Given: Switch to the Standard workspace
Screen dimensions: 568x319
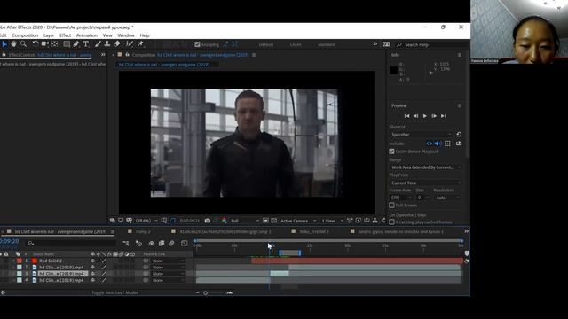Looking at the screenshot, I should tap(327, 44).
